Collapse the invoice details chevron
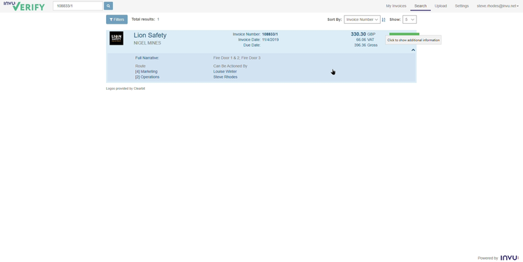The height and width of the screenshot is (262, 523). [413, 50]
